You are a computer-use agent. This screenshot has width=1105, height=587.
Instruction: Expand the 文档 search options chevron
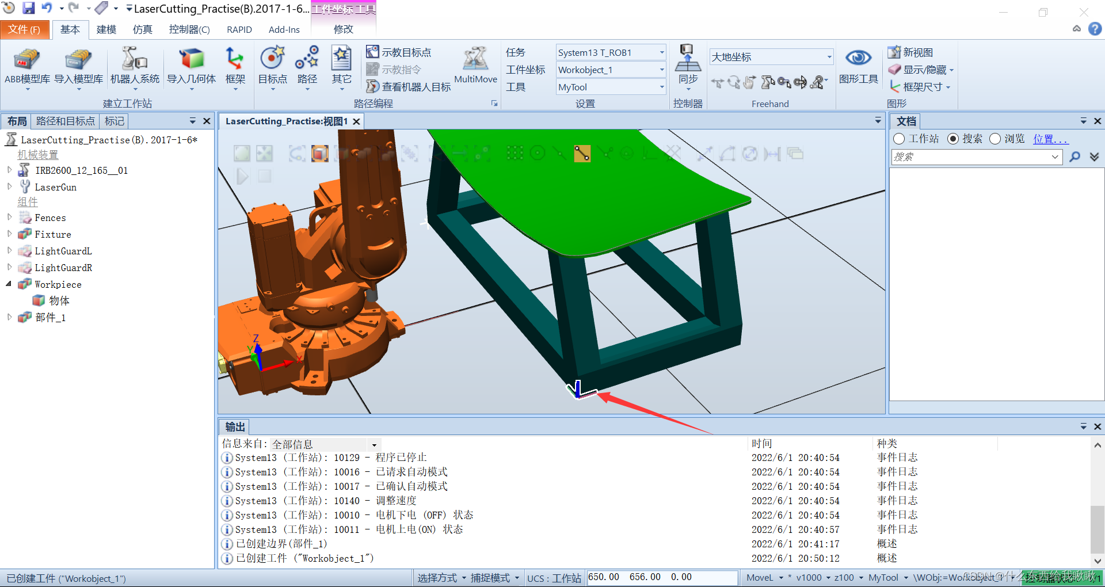coord(1095,157)
